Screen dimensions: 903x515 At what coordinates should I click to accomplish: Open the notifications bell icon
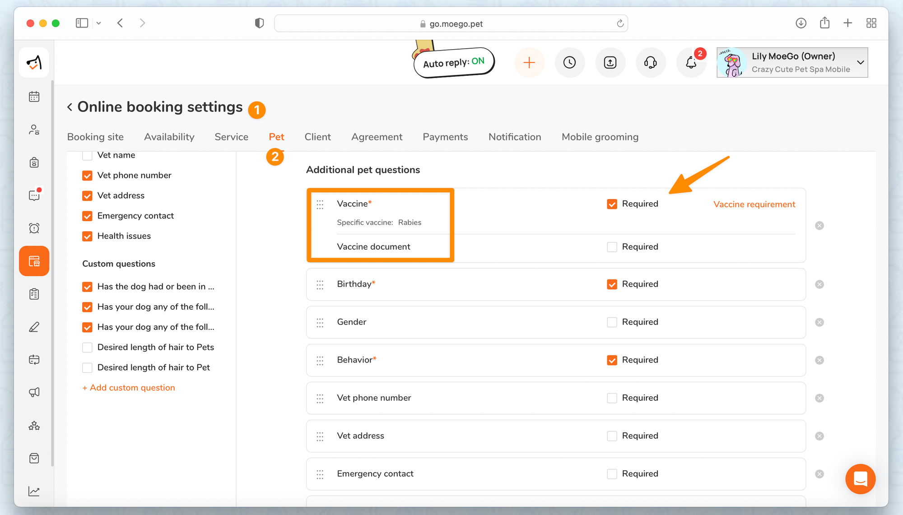click(691, 62)
